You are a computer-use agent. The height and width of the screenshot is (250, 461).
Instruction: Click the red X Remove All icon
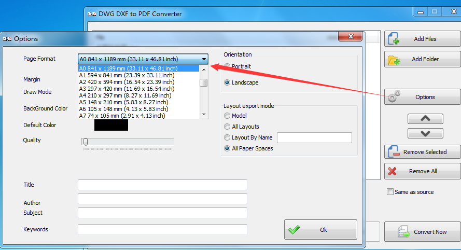tap(392, 171)
